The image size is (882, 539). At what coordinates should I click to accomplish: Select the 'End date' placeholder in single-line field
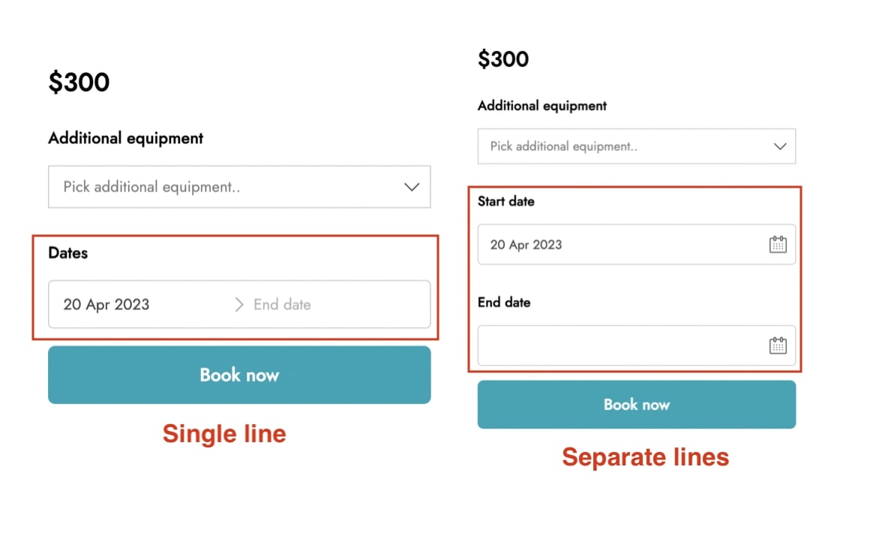[282, 305]
